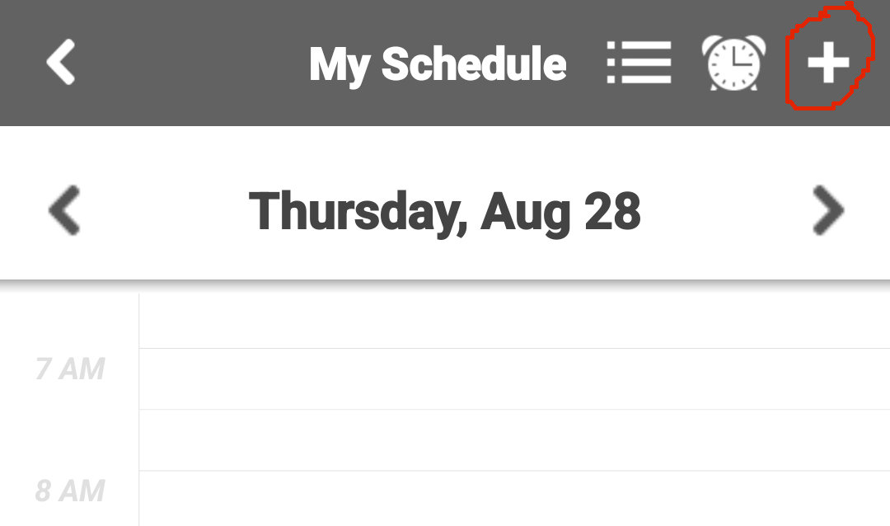Advance to the next day with right chevron
This screenshot has width=890, height=526.
827,210
